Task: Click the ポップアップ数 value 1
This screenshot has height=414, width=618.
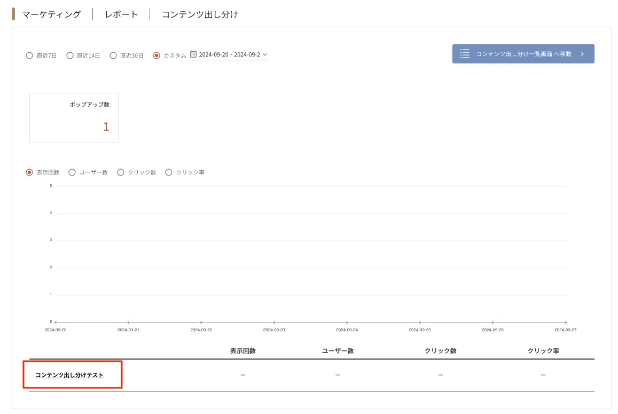Action: (x=106, y=127)
